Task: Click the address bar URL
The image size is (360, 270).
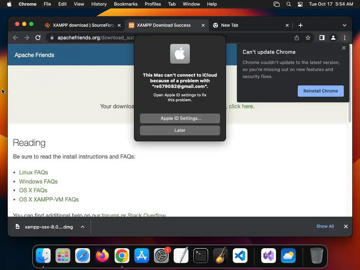Action: pyautogui.click(x=96, y=38)
